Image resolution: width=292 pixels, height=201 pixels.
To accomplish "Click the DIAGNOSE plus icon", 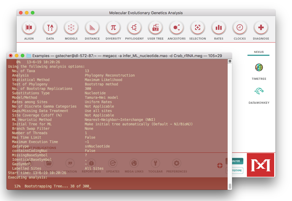I will 261,27.
